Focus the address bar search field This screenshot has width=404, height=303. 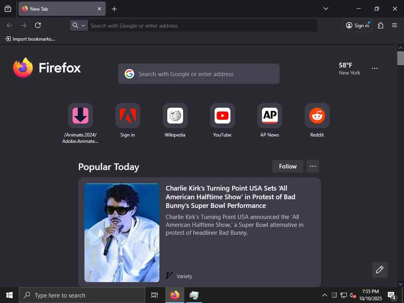click(x=202, y=26)
